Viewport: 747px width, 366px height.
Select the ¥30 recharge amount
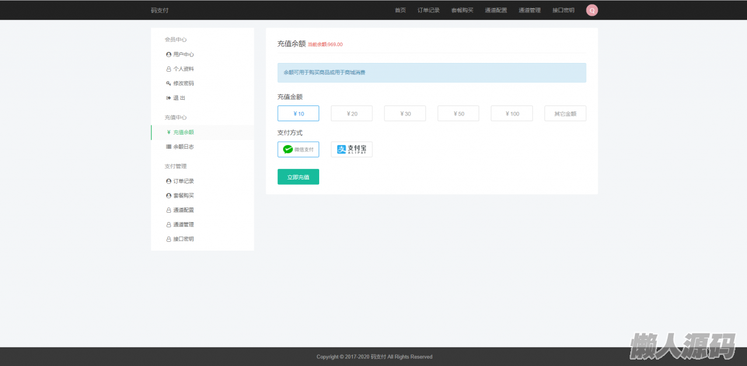[405, 114]
